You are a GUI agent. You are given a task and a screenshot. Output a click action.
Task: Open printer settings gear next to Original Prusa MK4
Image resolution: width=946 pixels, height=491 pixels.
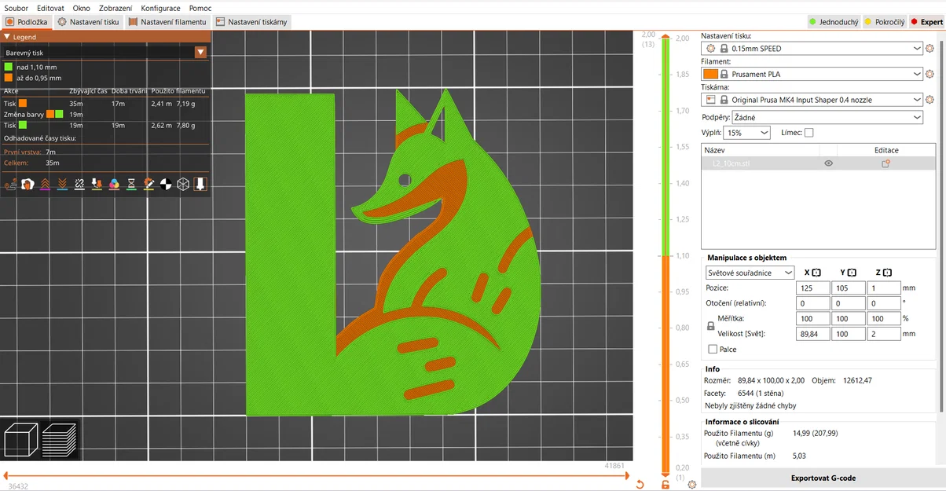[x=930, y=101]
